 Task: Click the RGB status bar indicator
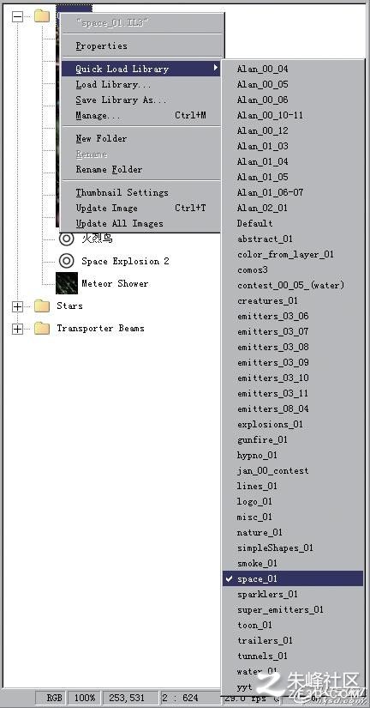pos(55,698)
